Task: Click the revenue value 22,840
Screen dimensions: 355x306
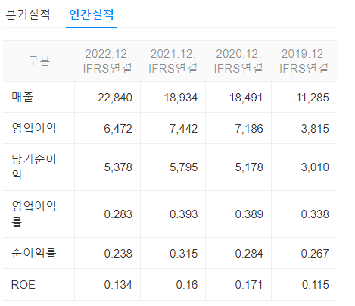Action: 115,98
